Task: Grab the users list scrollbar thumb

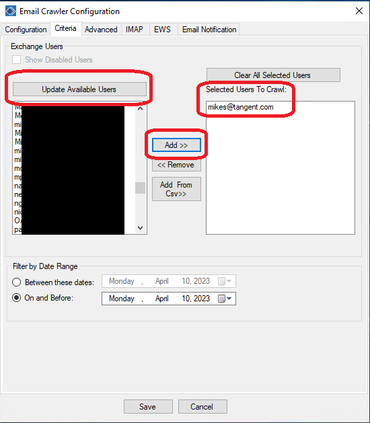Action: pyautogui.click(x=140, y=188)
